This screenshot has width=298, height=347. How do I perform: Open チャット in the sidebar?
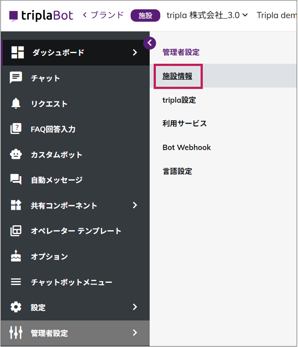pyautogui.click(x=75, y=78)
